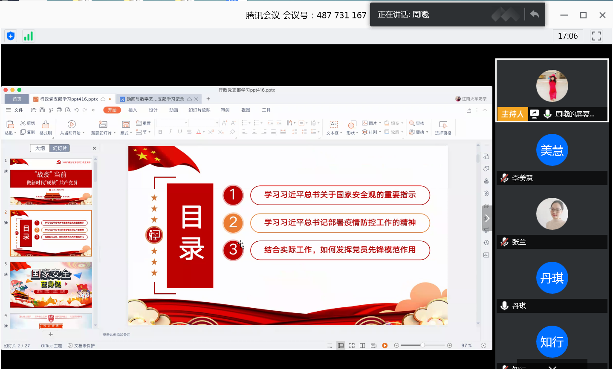The width and height of the screenshot is (613, 370).
Task: Open the Insert (插入) ribbon tab
Action: 133,110
